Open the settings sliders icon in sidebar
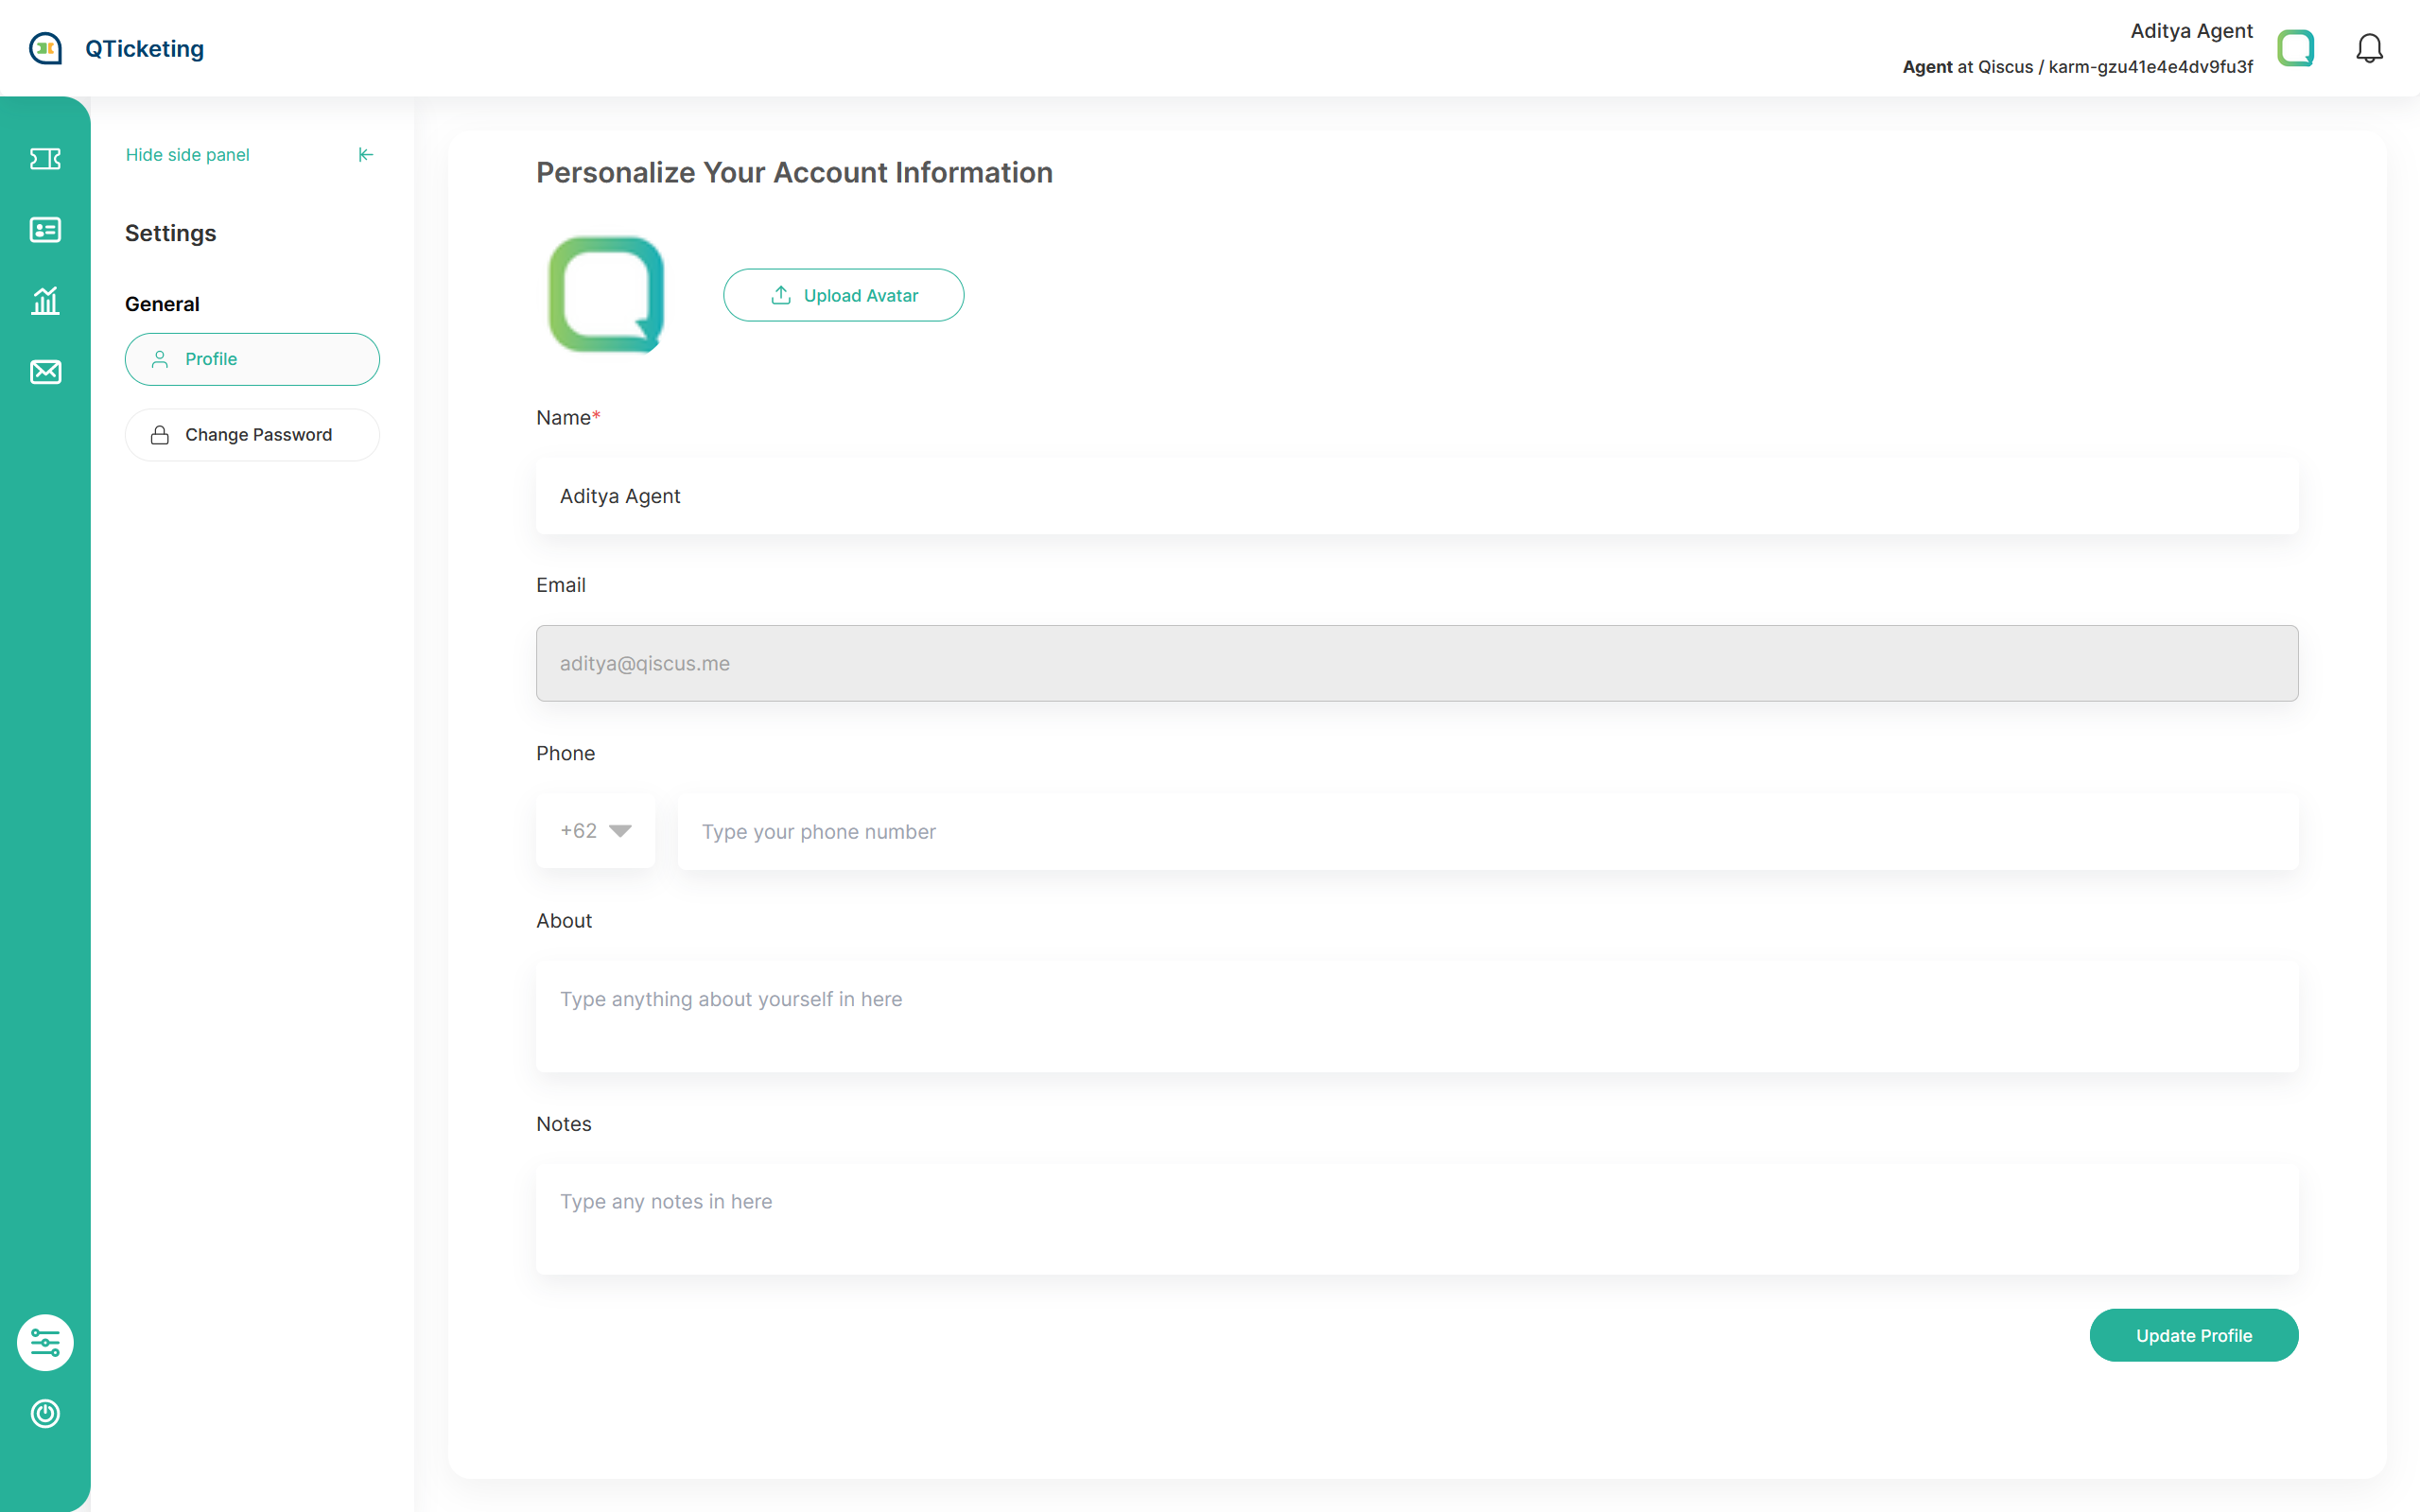This screenshot has width=2420, height=1512. pyautogui.click(x=45, y=1342)
